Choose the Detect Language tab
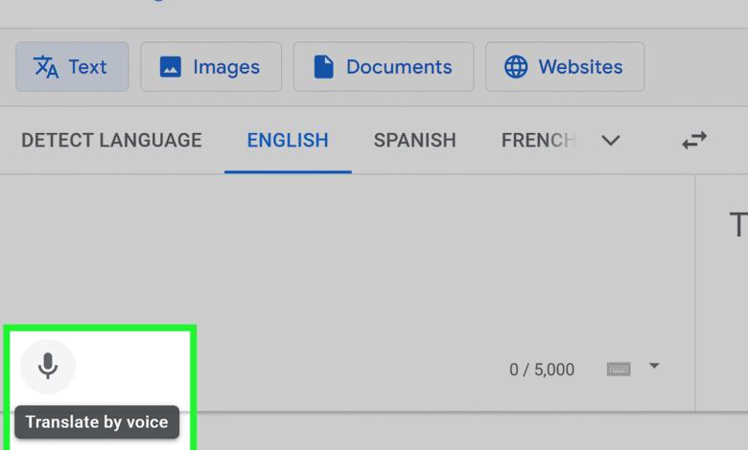This screenshot has width=748, height=450. (111, 141)
